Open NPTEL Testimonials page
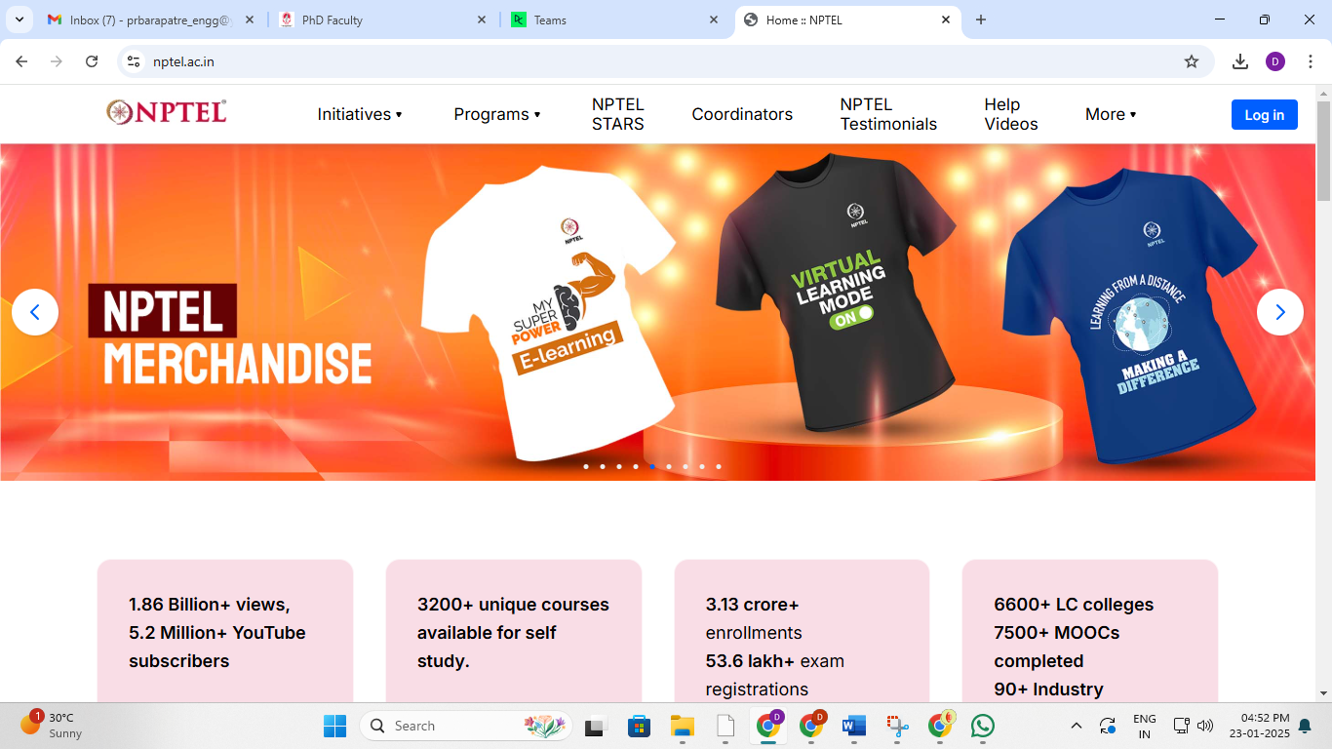This screenshot has width=1332, height=749. 888,114
